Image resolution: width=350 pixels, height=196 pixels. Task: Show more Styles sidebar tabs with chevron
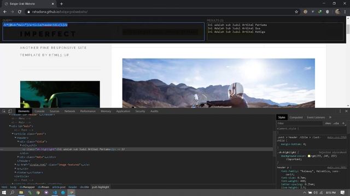click(x=330, y=118)
